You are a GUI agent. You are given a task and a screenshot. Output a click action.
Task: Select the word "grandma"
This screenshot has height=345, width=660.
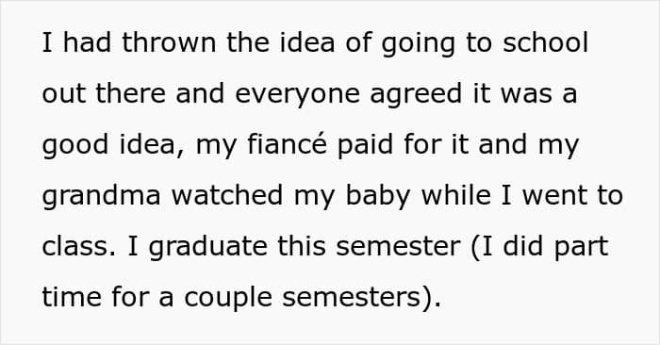point(102,196)
